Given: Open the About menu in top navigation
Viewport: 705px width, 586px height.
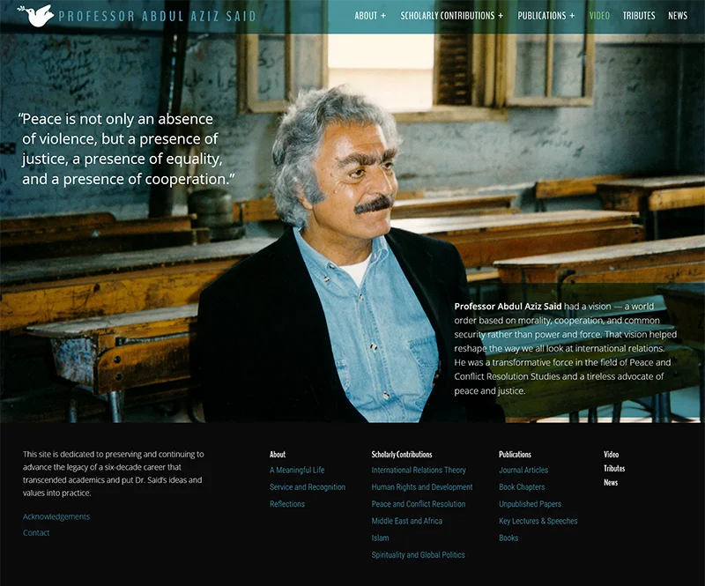Looking at the screenshot, I should [366, 16].
